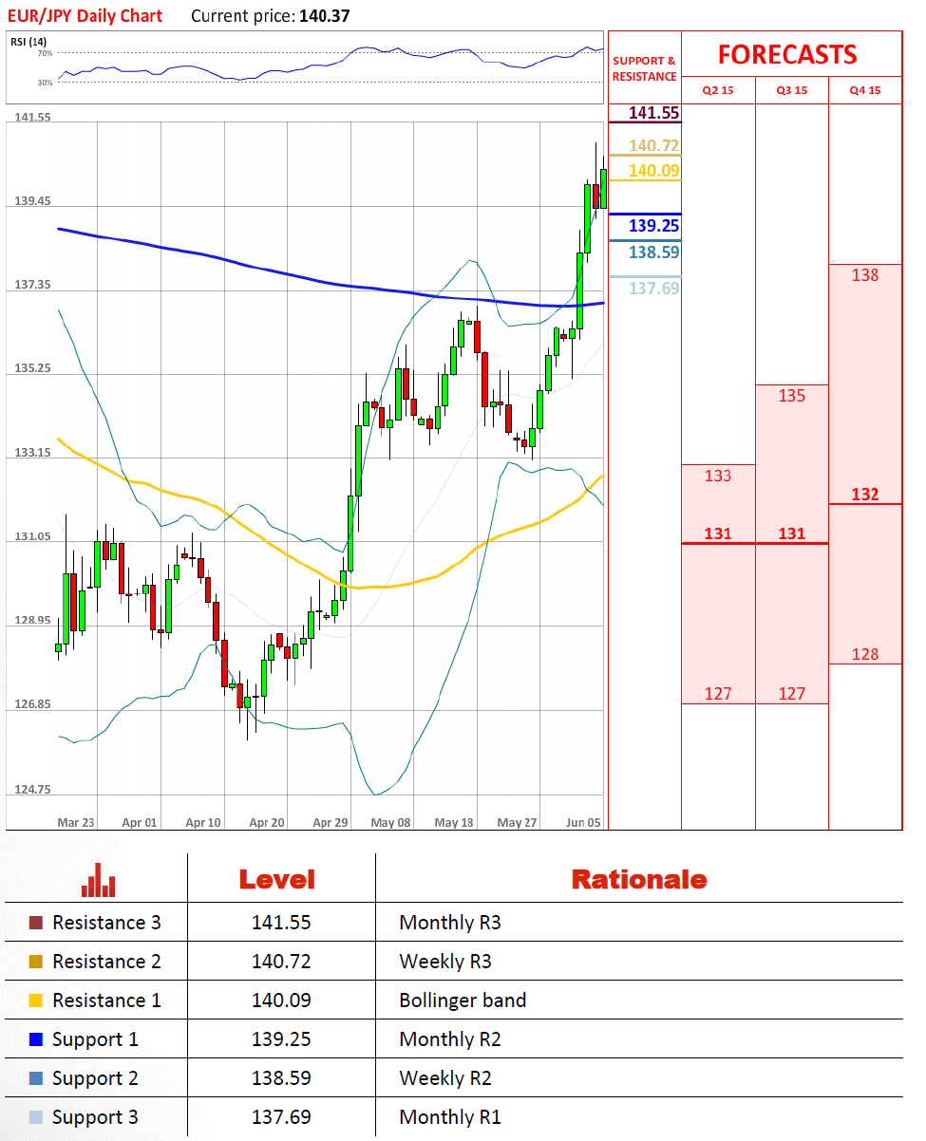
Task: Click the 'Current price: 140.37' text
Action: [x=271, y=16]
